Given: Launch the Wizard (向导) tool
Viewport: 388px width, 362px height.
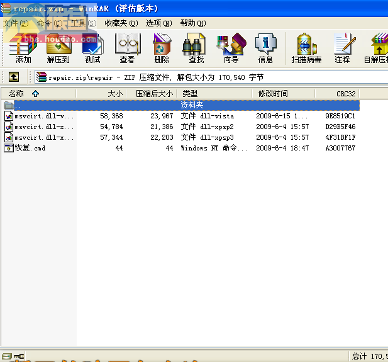Looking at the screenshot, I should [231, 48].
